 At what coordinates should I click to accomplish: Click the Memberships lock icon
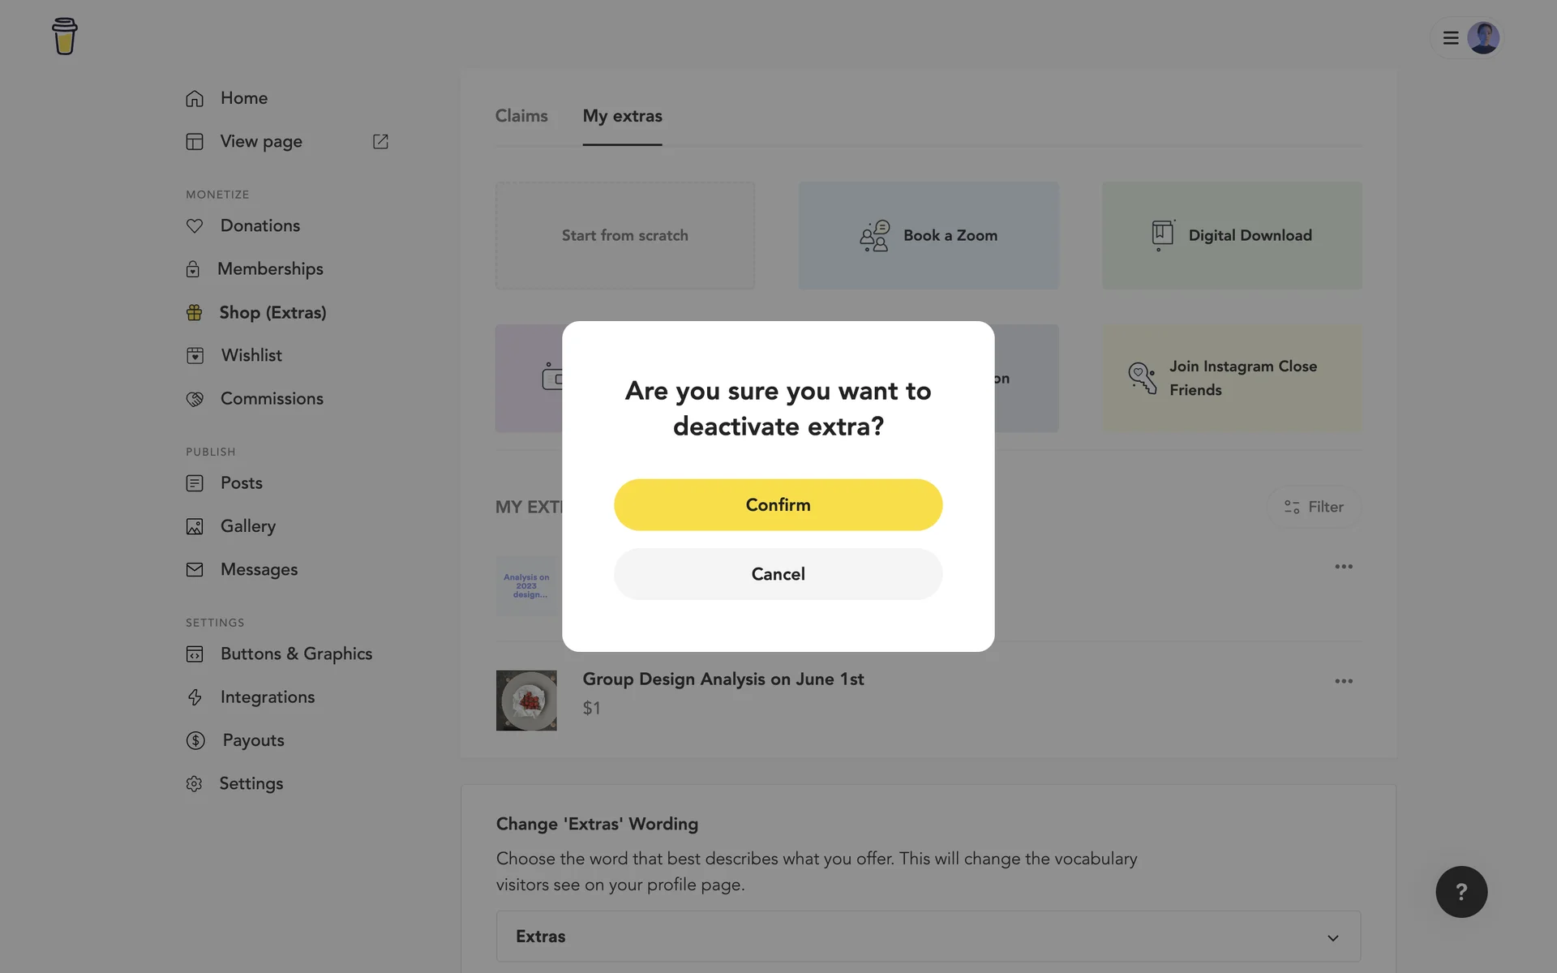193,269
